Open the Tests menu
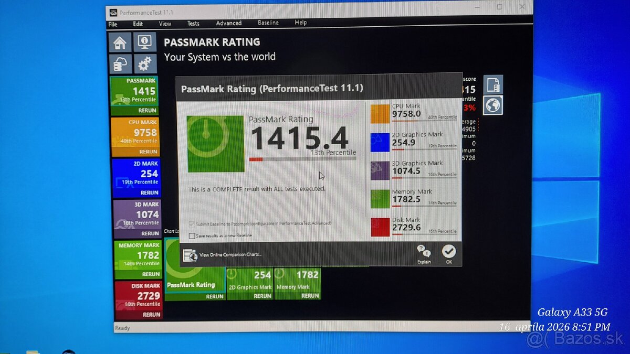The image size is (630, 354). pos(193,23)
